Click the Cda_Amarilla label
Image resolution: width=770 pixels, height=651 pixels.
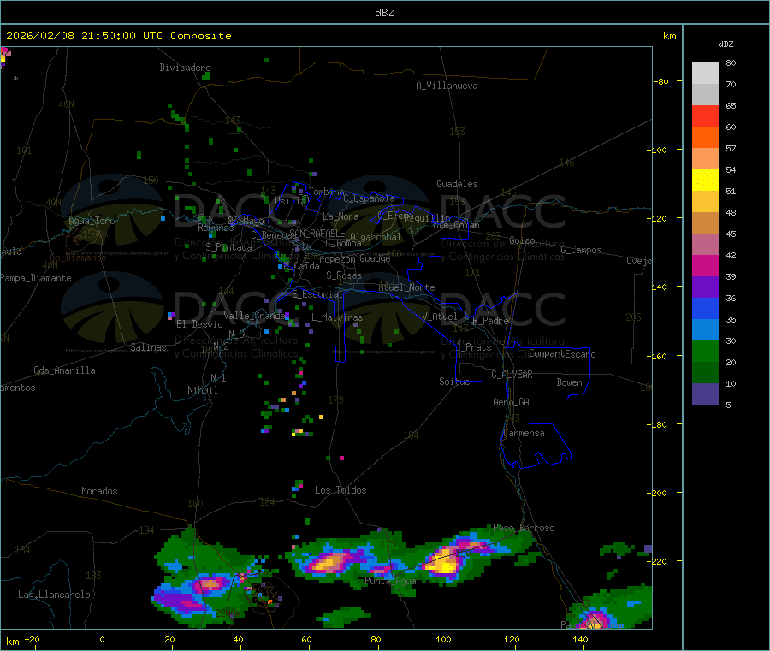pos(64,370)
